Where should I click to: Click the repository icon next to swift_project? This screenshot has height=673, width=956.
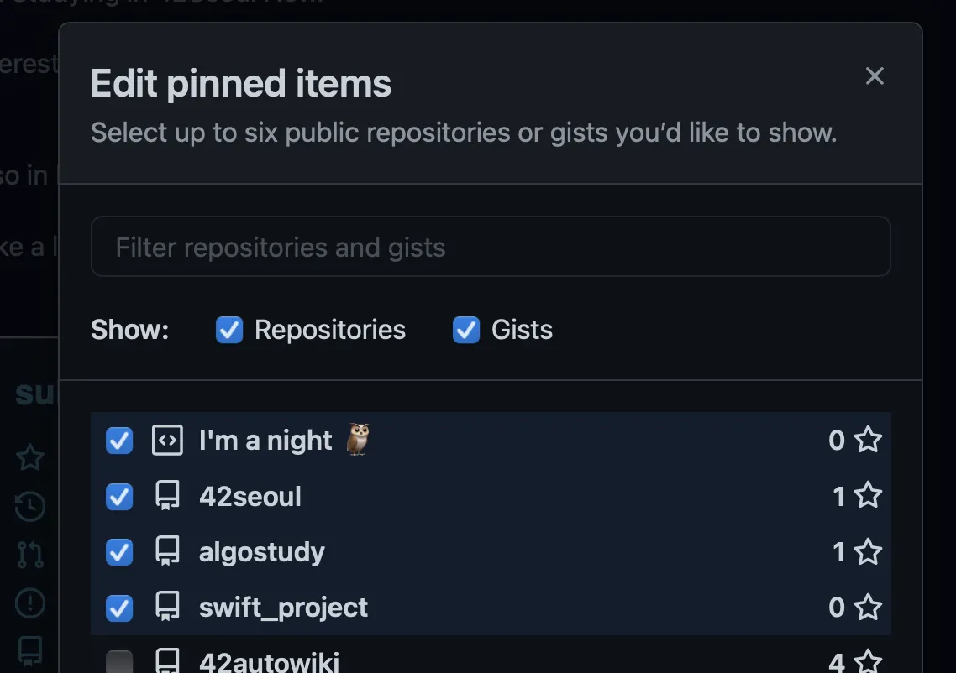click(167, 607)
